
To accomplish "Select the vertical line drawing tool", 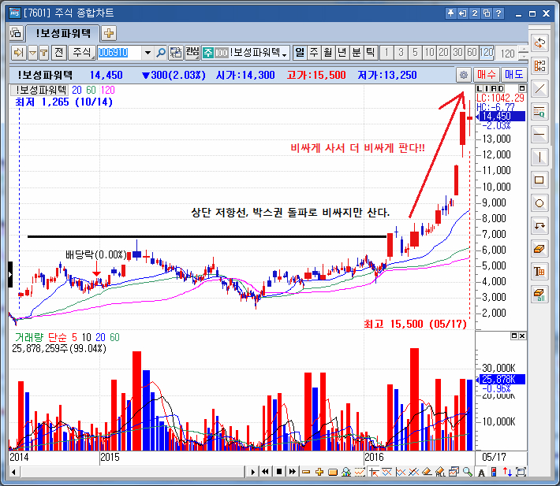I will click(540, 156).
